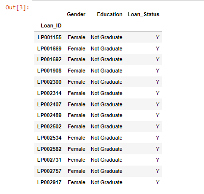Select row index LP002407
The image size is (204, 194).
[50, 104]
